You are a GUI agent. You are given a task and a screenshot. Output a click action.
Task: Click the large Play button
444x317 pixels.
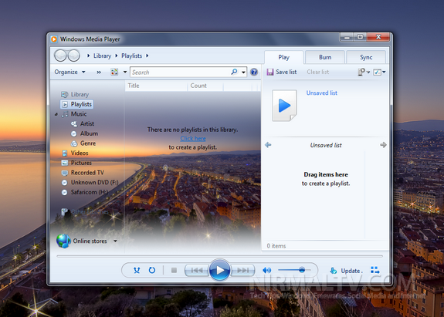coord(220,270)
